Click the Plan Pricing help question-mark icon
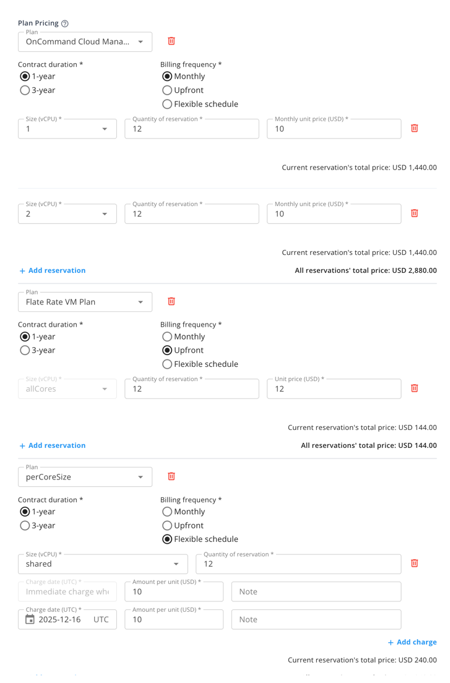 tap(65, 24)
